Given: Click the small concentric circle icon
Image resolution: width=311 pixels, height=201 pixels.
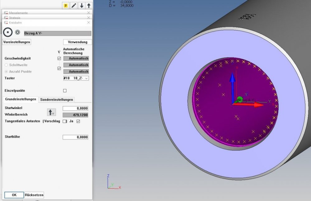Looking at the screenshot, I should pos(18,32).
